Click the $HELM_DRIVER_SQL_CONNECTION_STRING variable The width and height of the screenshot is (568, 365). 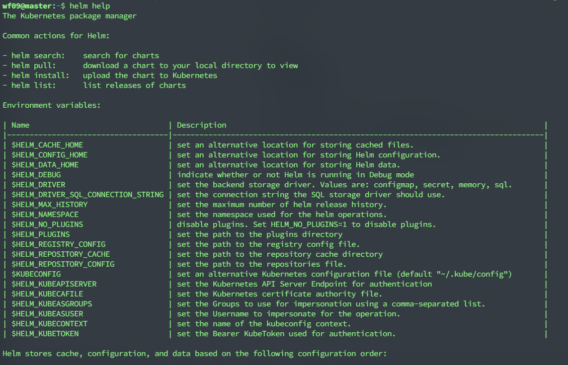[87, 195]
